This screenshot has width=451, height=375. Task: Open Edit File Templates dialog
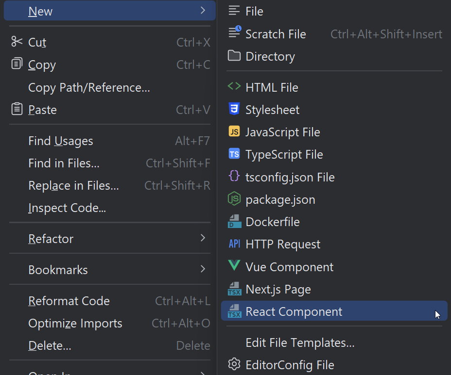tap(300, 342)
